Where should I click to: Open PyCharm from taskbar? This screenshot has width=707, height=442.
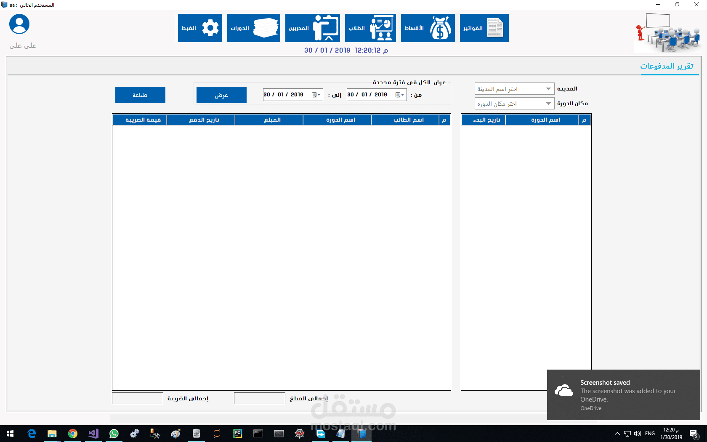pyautogui.click(x=238, y=434)
